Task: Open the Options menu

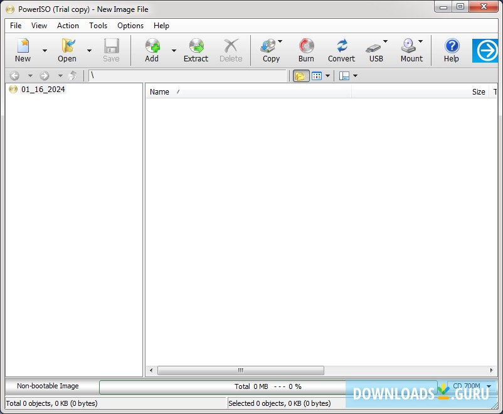Action: pos(130,26)
